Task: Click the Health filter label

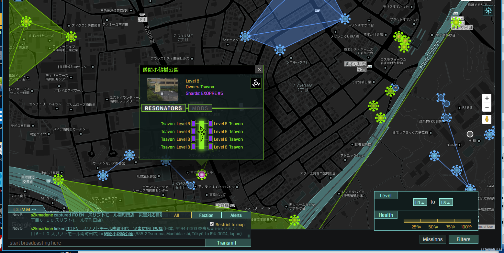Action: point(386,215)
